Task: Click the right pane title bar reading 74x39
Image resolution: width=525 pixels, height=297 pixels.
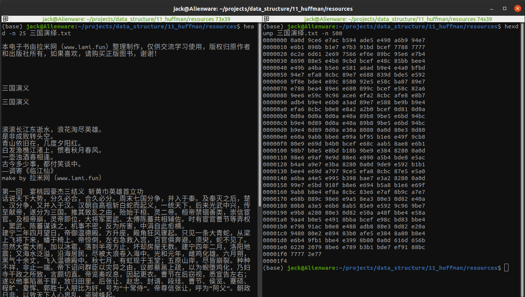Action: pos(398,19)
